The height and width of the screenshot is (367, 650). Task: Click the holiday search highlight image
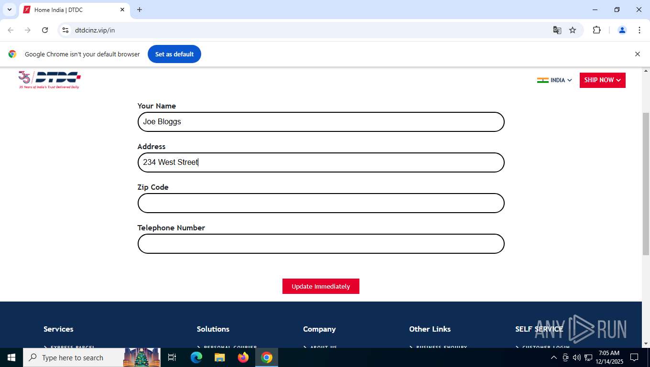(x=141, y=357)
